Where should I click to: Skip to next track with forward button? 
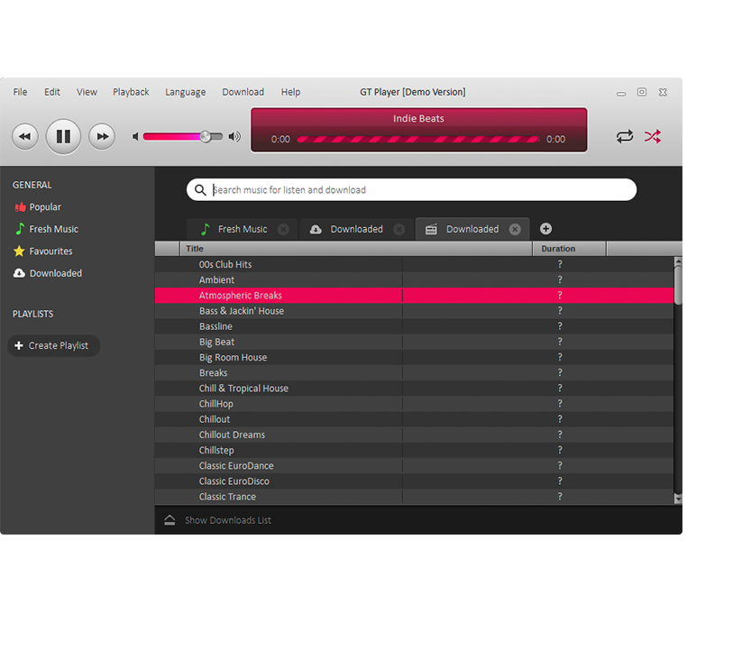pos(102,137)
